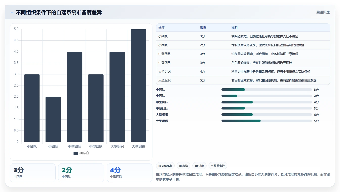The image size is (340, 192).
Task: Click the 小团队 bar reaching 2.0
Action: 53,119
